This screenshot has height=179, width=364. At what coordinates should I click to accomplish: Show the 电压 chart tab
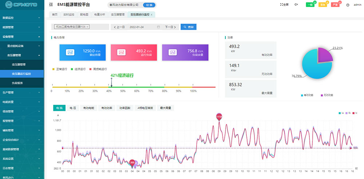(x=73, y=108)
